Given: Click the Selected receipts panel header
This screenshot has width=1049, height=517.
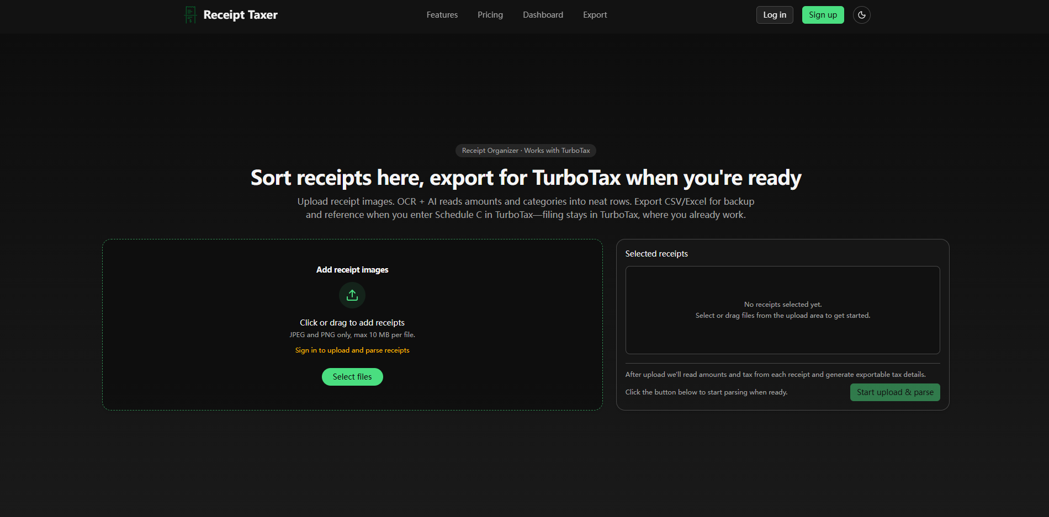Looking at the screenshot, I should (x=656, y=253).
